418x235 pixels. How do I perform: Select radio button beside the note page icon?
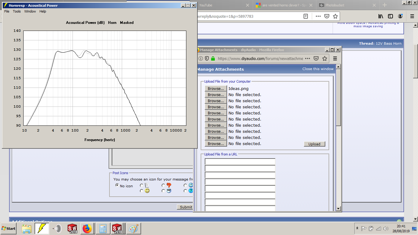(141, 185)
